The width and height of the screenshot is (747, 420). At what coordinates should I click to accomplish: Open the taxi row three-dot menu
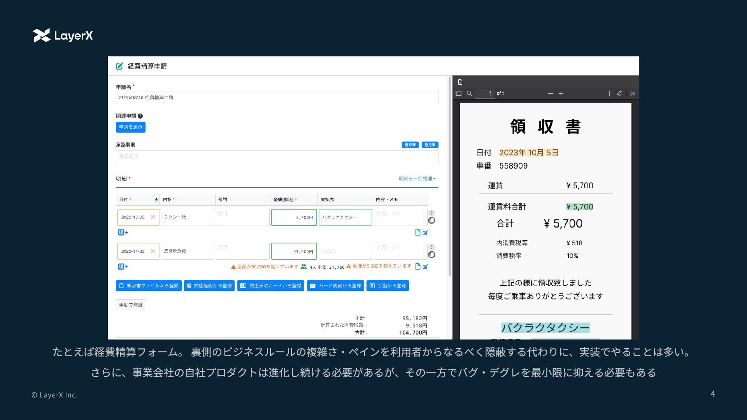pyautogui.click(x=431, y=213)
